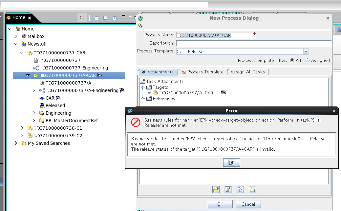Screen dimensions: 341x211
Task: Open the Process Template dropdown list
Action: [x=306, y=51]
